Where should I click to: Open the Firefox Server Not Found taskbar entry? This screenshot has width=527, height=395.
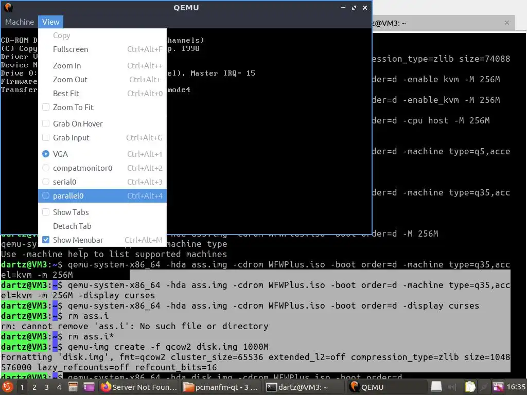139,387
